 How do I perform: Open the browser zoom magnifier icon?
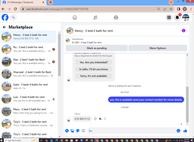(x=159, y=9)
